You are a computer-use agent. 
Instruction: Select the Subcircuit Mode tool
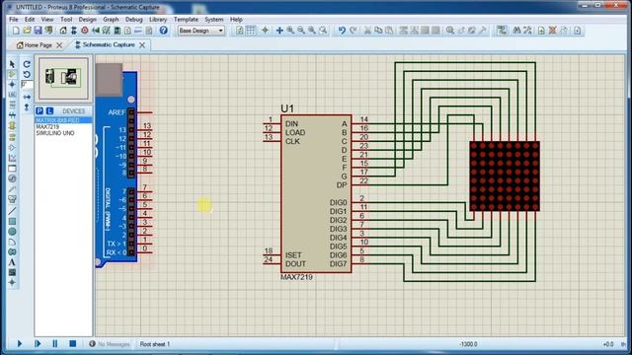[x=12, y=126]
